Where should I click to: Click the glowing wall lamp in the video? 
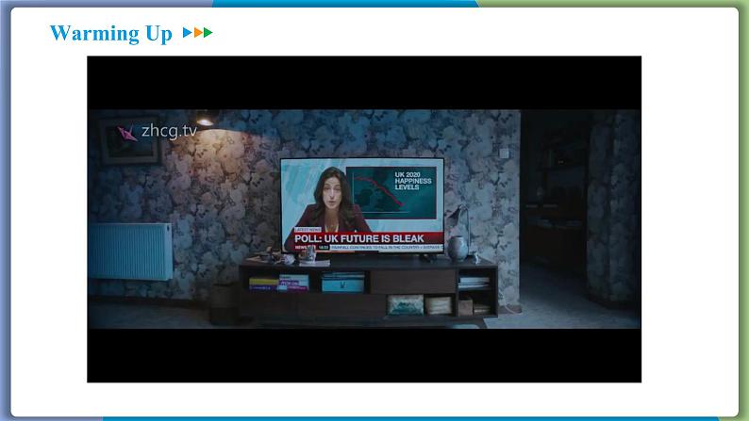click(205, 120)
